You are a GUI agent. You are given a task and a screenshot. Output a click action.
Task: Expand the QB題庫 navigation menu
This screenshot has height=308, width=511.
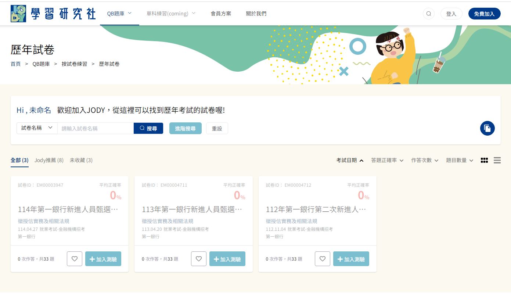pos(119,14)
